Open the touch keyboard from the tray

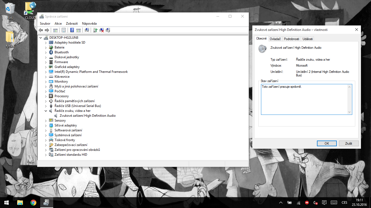334,203
